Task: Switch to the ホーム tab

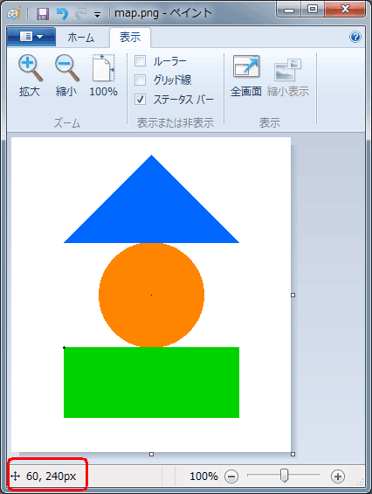Action: [x=81, y=38]
